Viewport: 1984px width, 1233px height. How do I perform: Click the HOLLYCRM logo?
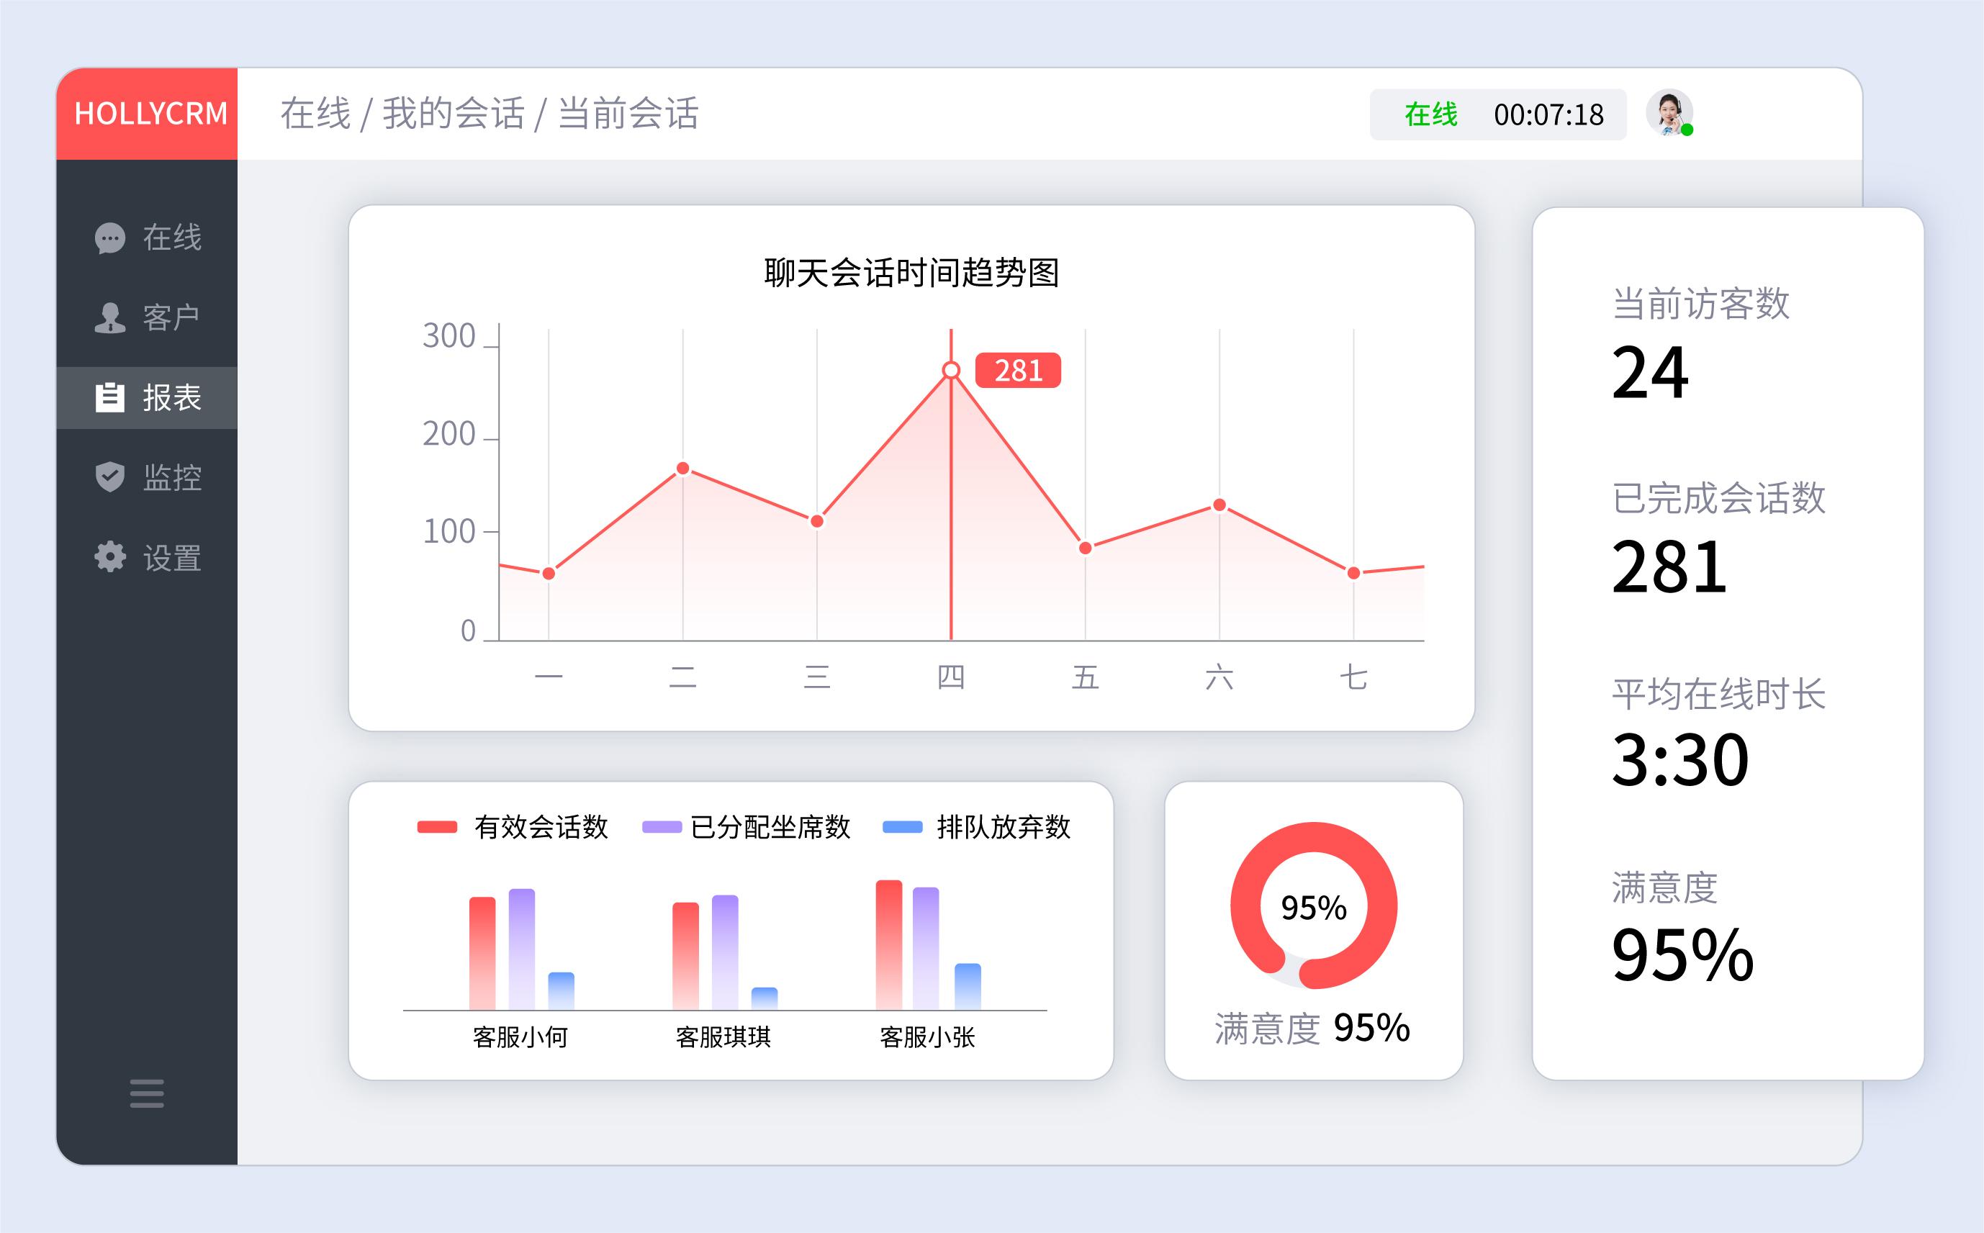151,114
